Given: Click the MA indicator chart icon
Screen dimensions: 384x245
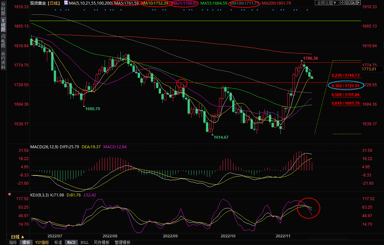Looking at the screenshot, I should (x=66, y=3).
